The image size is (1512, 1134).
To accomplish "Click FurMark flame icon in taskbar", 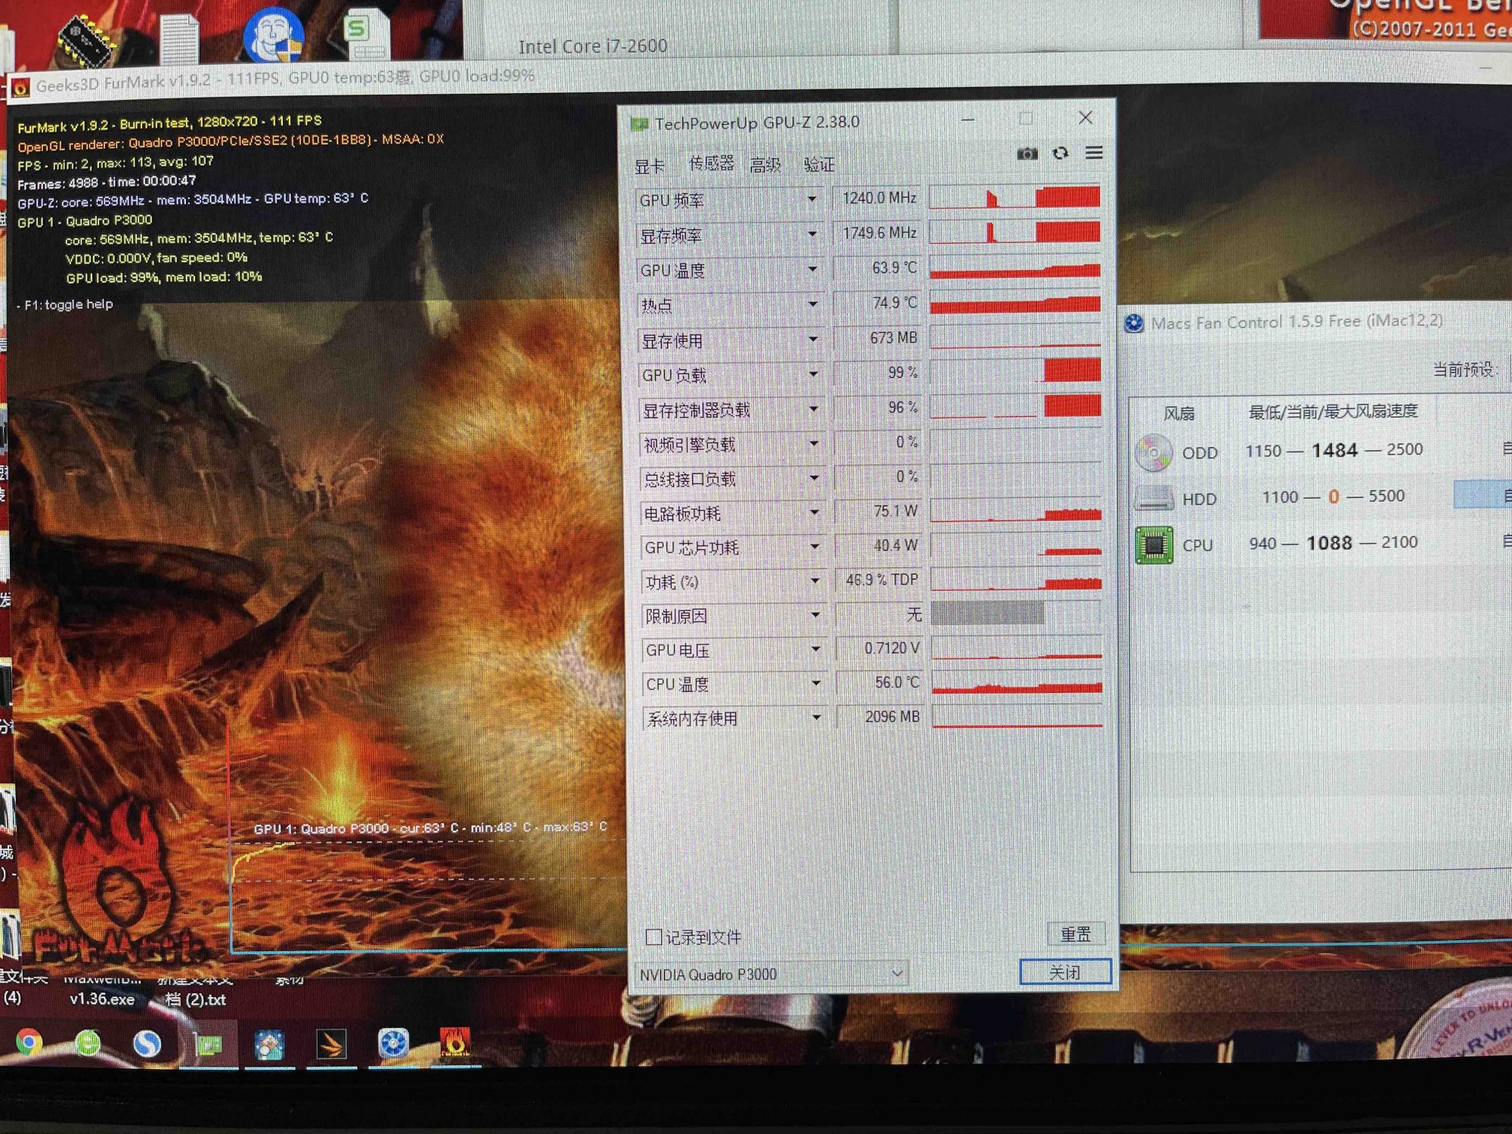I will [454, 1043].
